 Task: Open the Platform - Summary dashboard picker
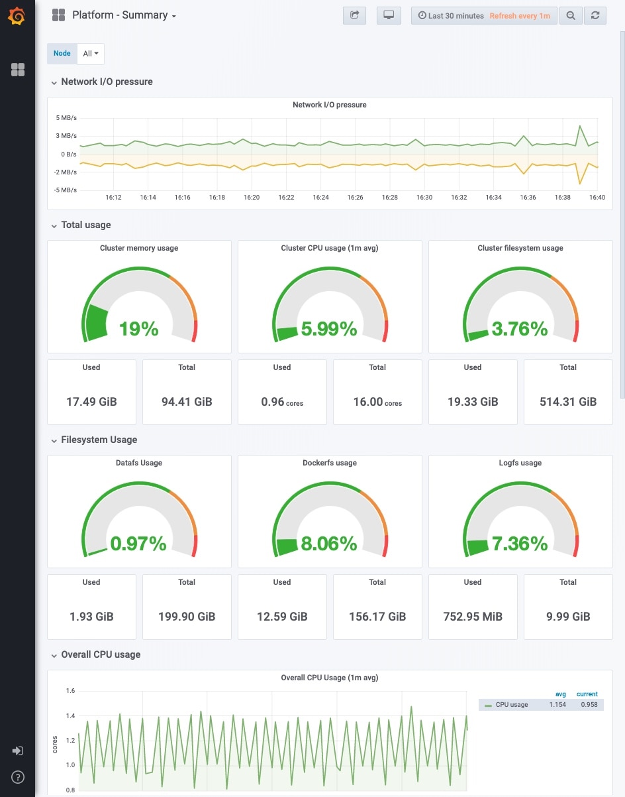click(124, 15)
